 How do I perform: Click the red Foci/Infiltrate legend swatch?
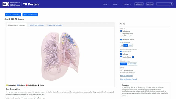point(27,85)
